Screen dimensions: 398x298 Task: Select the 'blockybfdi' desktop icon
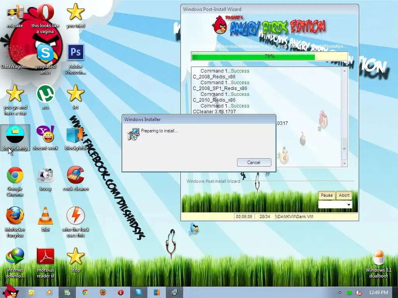coord(75,138)
